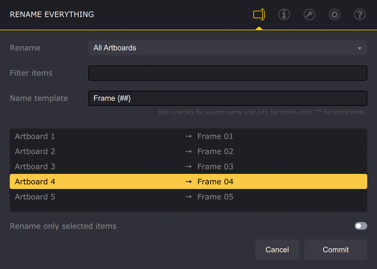Commit the artboard renames
This screenshot has height=269, width=377.
point(335,249)
